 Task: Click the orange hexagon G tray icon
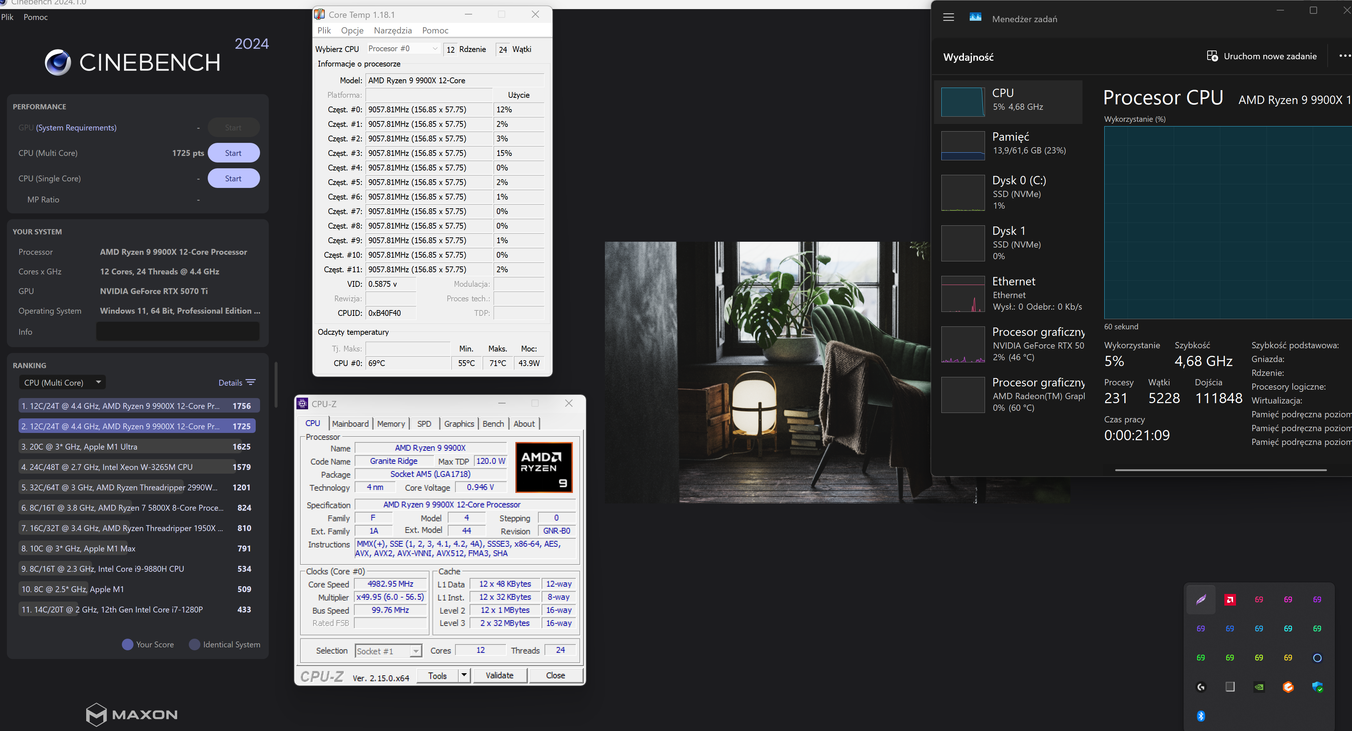[1288, 687]
